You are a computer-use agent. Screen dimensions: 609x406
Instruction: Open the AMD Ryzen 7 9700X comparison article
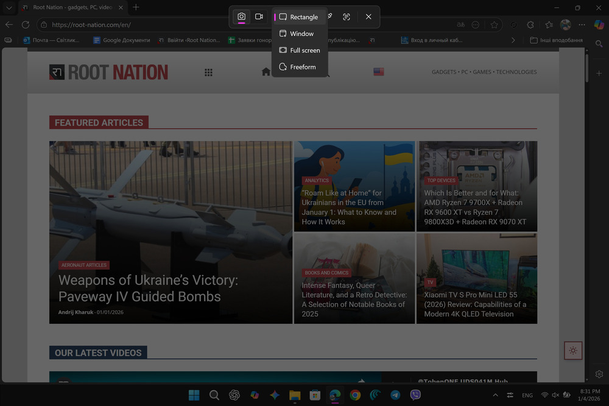coord(475,208)
